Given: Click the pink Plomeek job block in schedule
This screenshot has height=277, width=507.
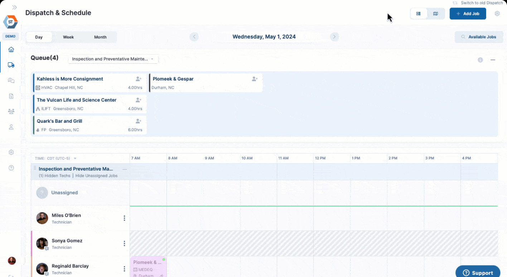Looking at the screenshot, I should [148, 267].
